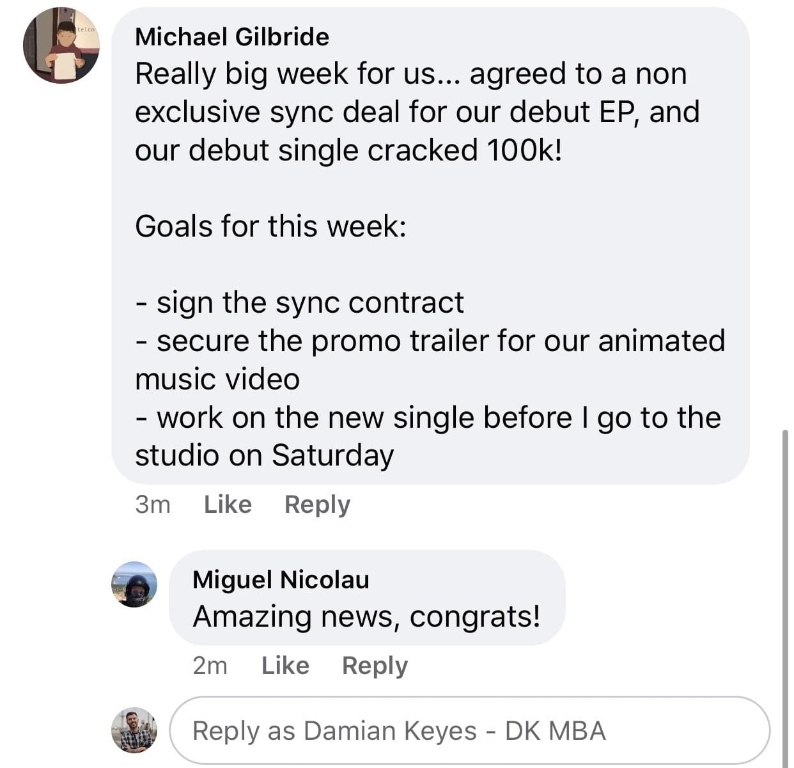794x768 pixels.
Task: Open Miguel Nicolau's profile picture
Action: pos(134,584)
